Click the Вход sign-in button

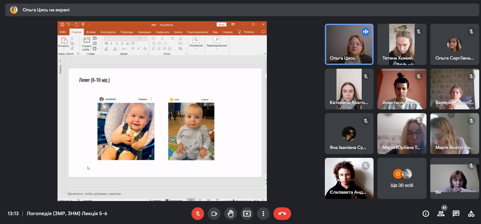[x=221, y=24]
